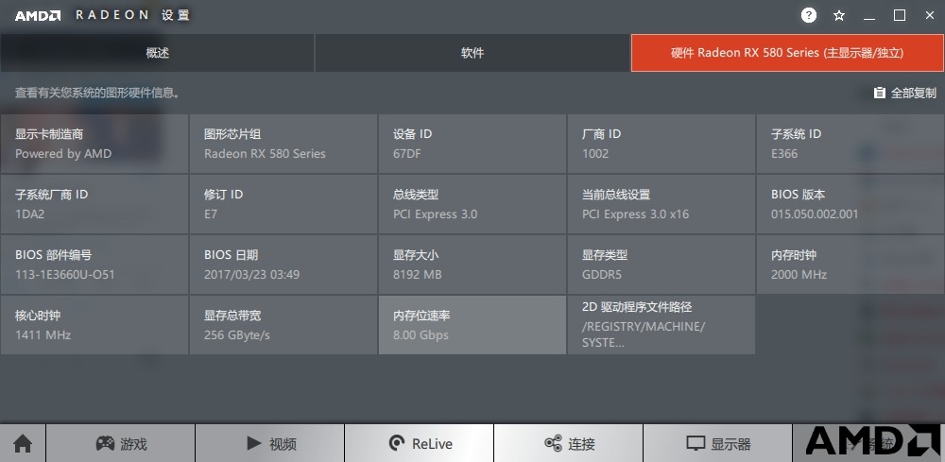
Task: Select the 子系统 ID E366 tile
Action: 850,144
